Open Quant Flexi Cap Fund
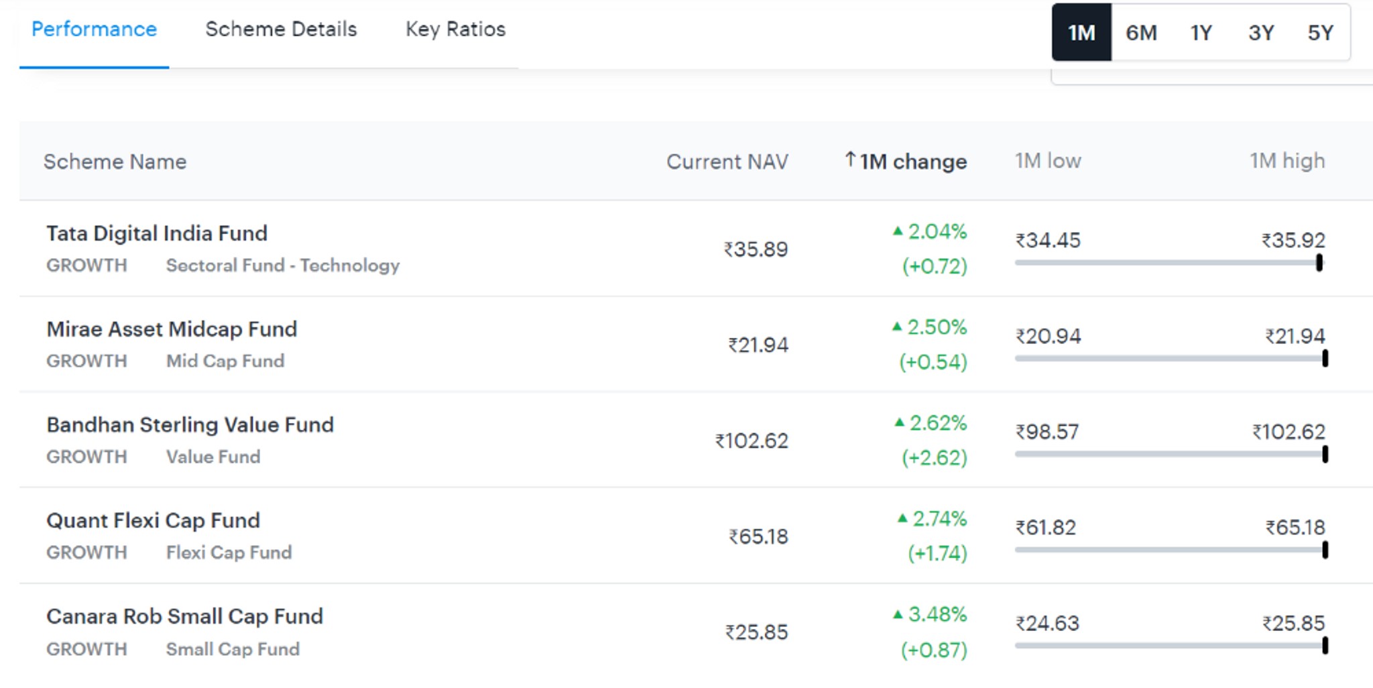 [x=153, y=521]
